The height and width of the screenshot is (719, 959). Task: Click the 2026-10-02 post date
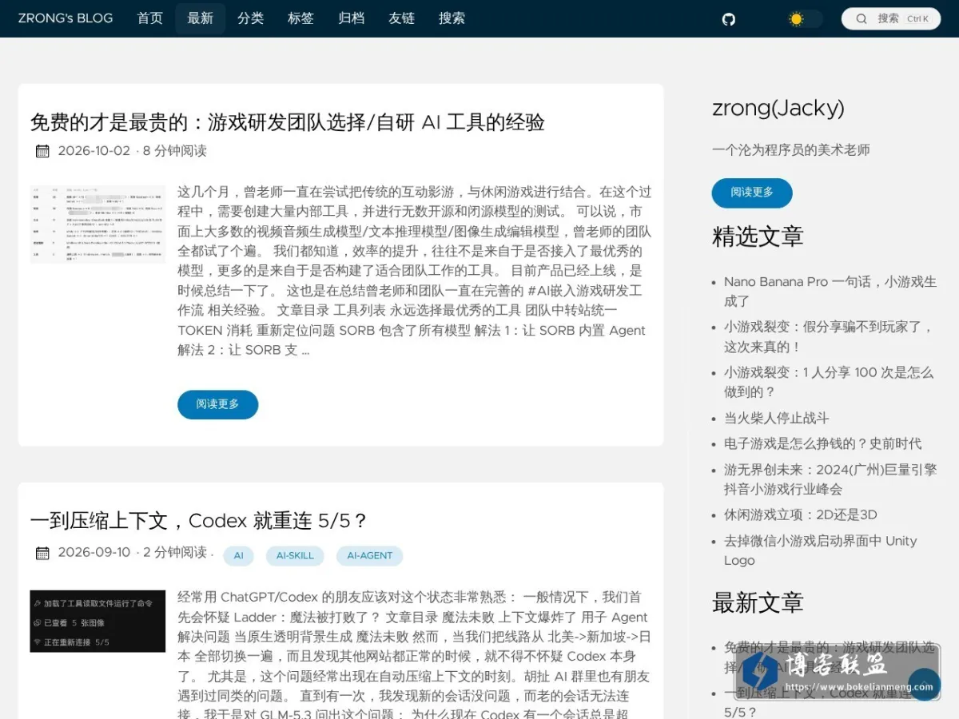[x=94, y=151]
